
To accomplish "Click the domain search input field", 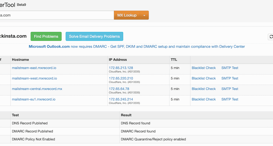I will [x=57, y=15].
